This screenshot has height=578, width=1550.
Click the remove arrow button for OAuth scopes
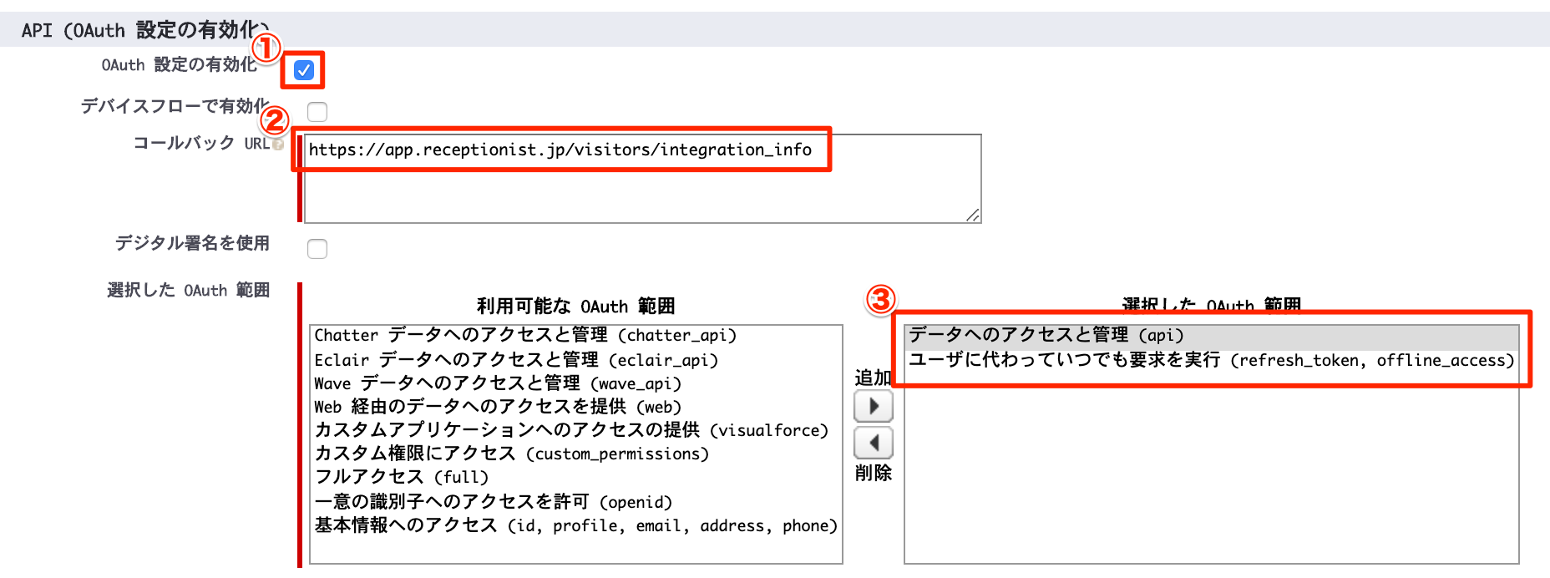pos(874,443)
